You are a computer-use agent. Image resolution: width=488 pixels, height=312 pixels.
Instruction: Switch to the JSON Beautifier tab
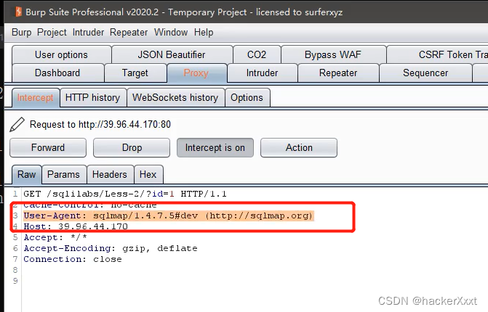tap(172, 54)
